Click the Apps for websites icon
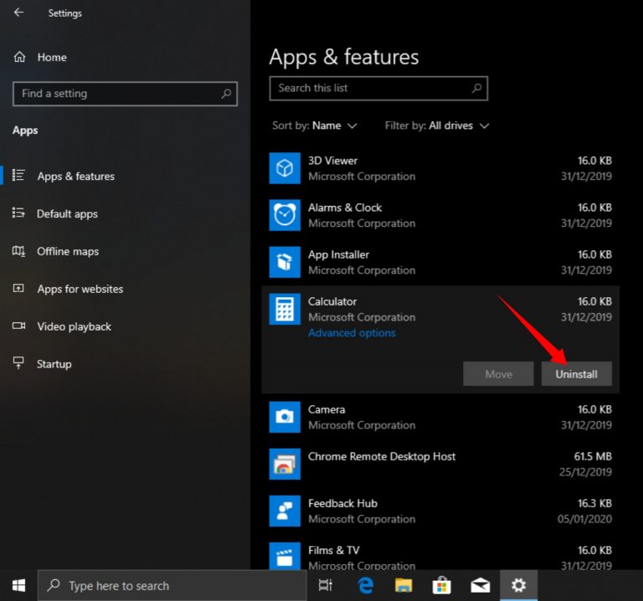Screen dimensions: 643x601 point(18,288)
